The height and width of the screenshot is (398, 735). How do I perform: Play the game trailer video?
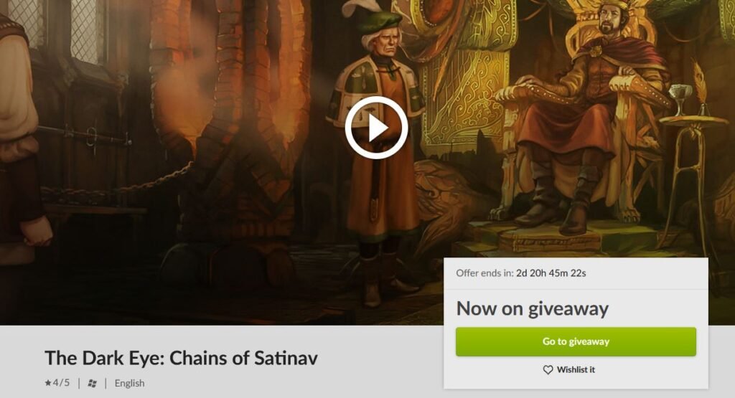coord(376,128)
